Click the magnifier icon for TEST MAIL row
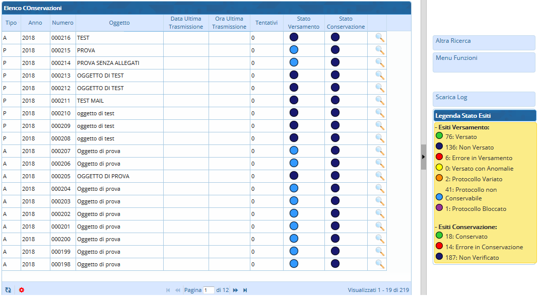 [x=380, y=100]
